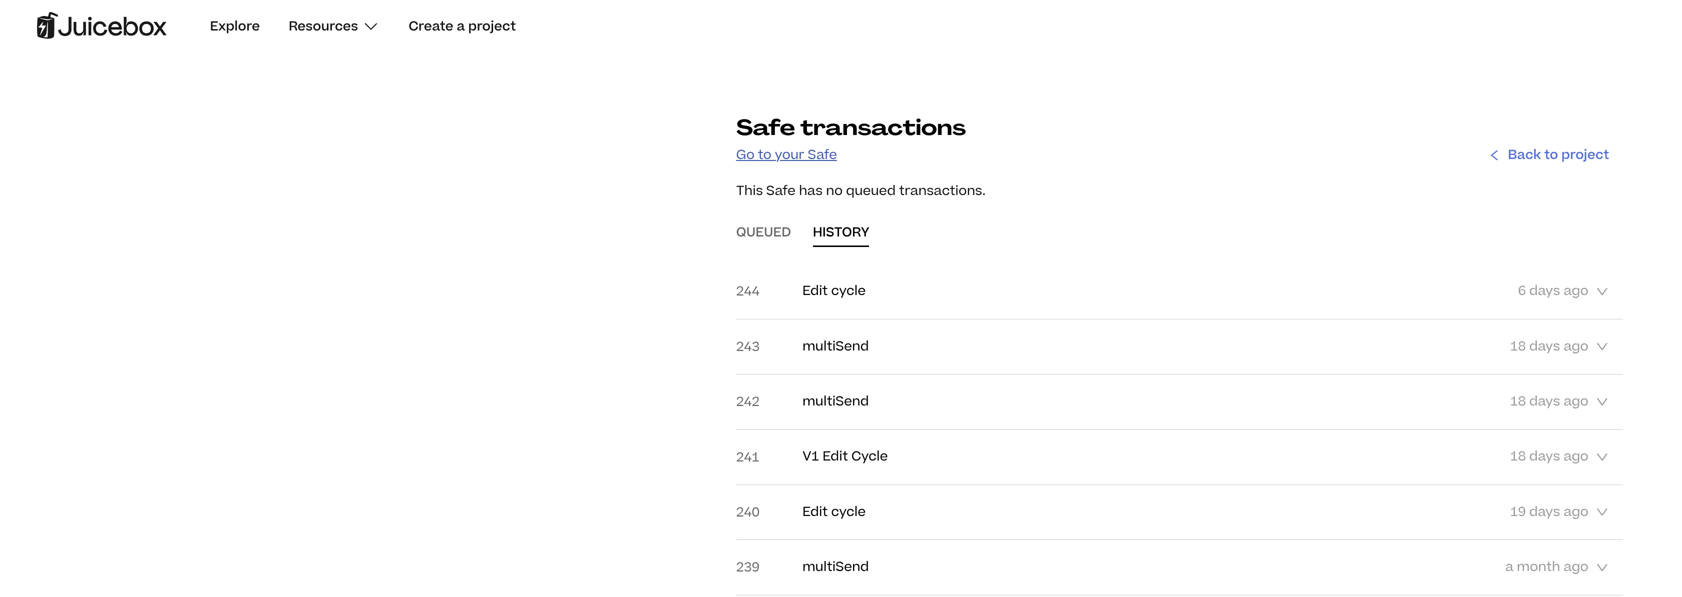Click the left chevron beside Back to project
The width and height of the screenshot is (1682, 597).
click(1497, 154)
